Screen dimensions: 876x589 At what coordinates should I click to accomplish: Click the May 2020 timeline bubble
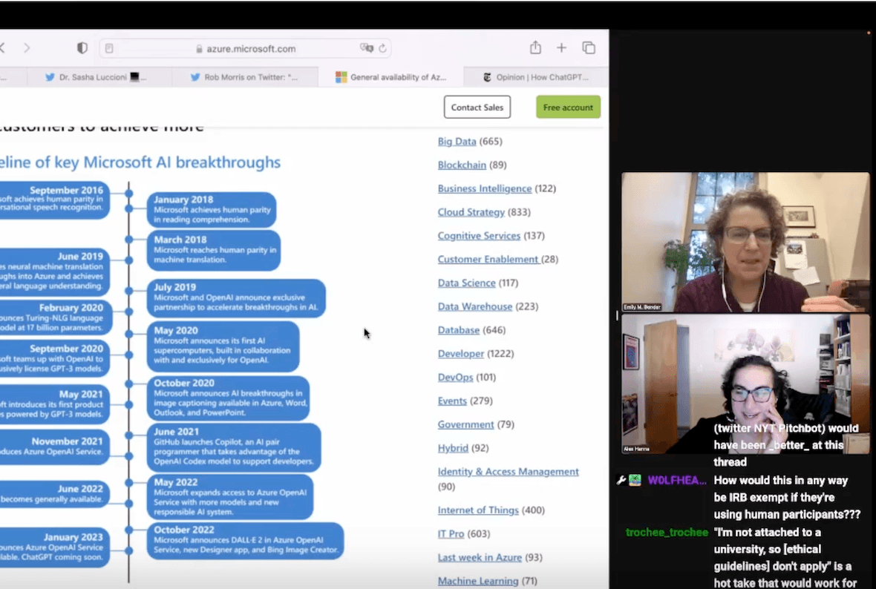click(x=223, y=346)
